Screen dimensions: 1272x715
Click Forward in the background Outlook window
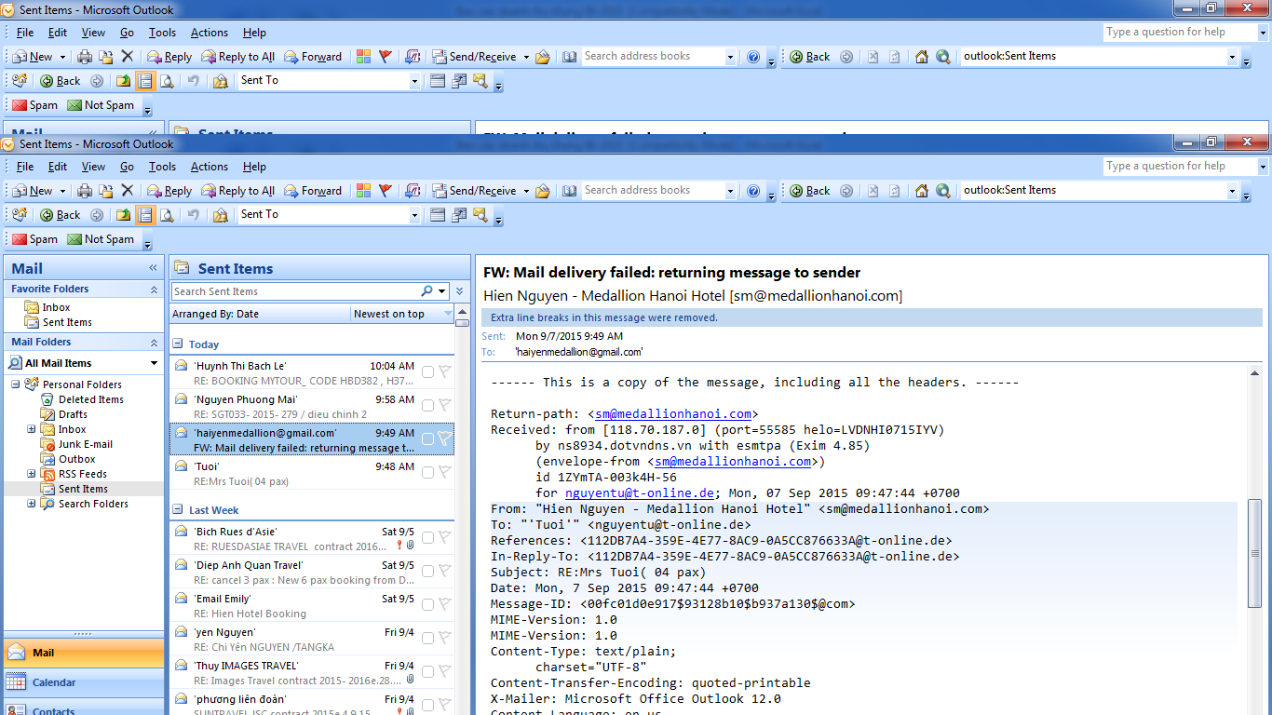(313, 56)
